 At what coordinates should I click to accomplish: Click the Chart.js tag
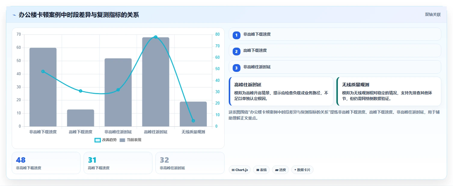[x=240, y=170]
